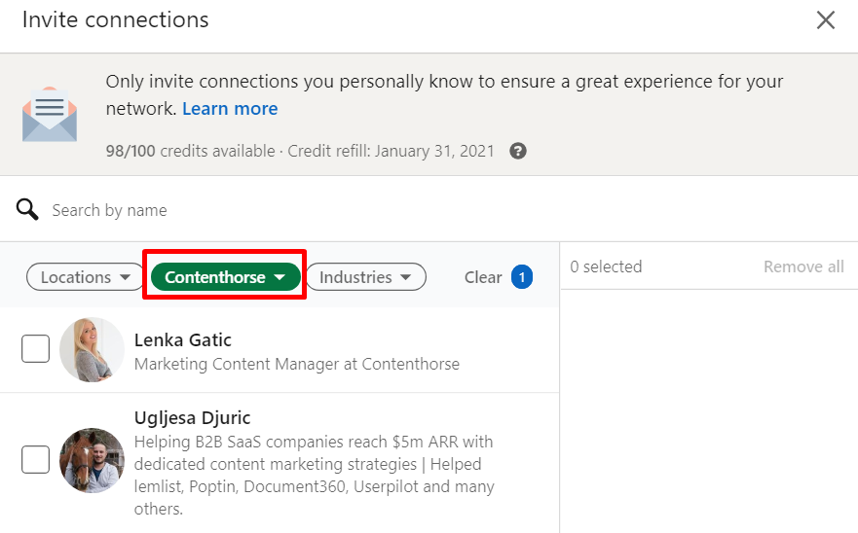858x533 pixels.
Task: Click the search magnifier icon
Action: [27, 210]
